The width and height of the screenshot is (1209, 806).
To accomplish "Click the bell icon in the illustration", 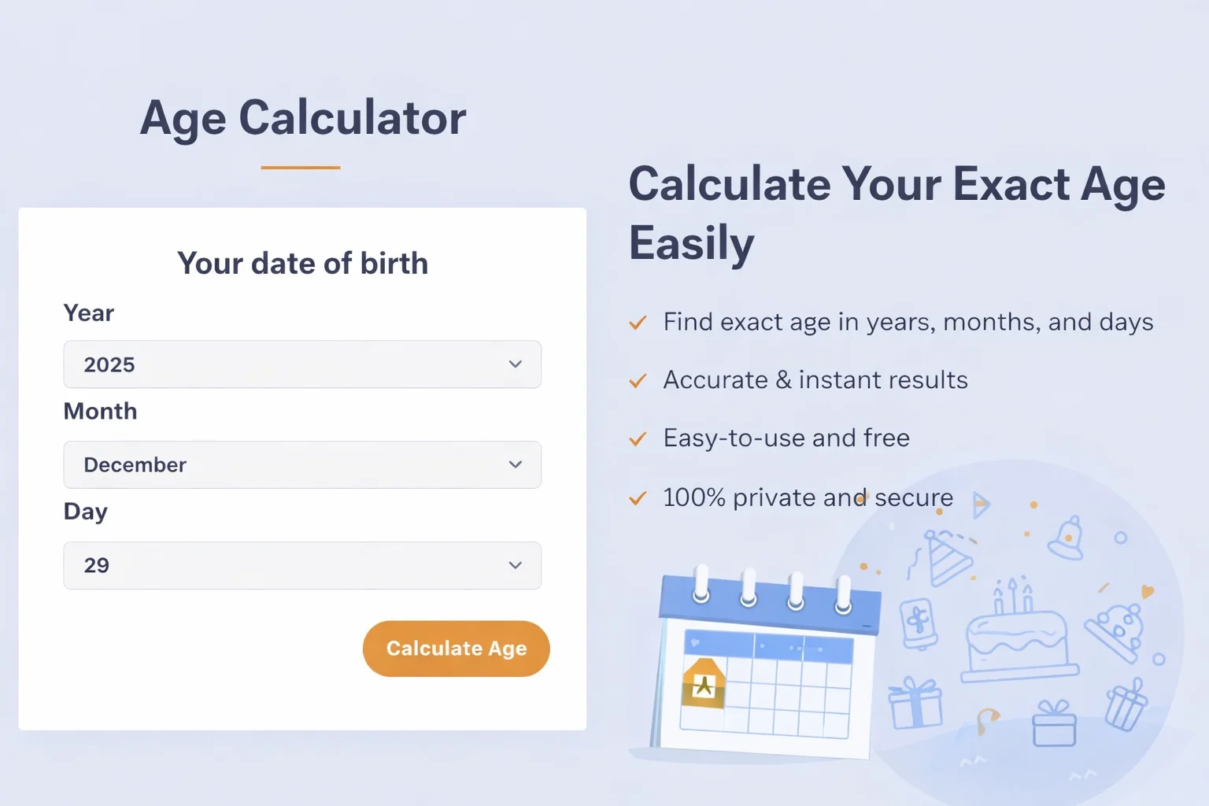I will (1067, 538).
